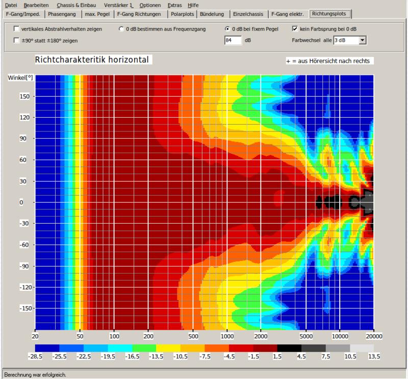Uncheck kein Farbsprung bei 0 dB

pyautogui.click(x=295, y=30)
